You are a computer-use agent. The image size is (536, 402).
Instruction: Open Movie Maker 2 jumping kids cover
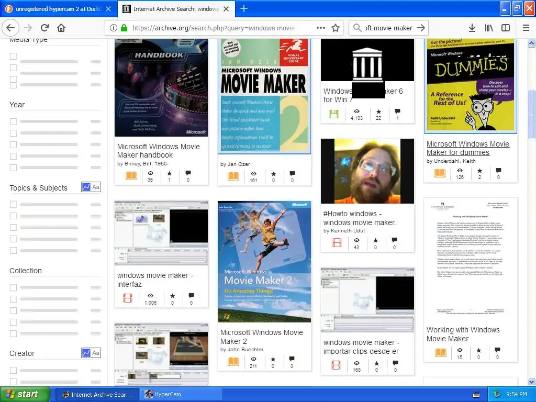point(264,262)
